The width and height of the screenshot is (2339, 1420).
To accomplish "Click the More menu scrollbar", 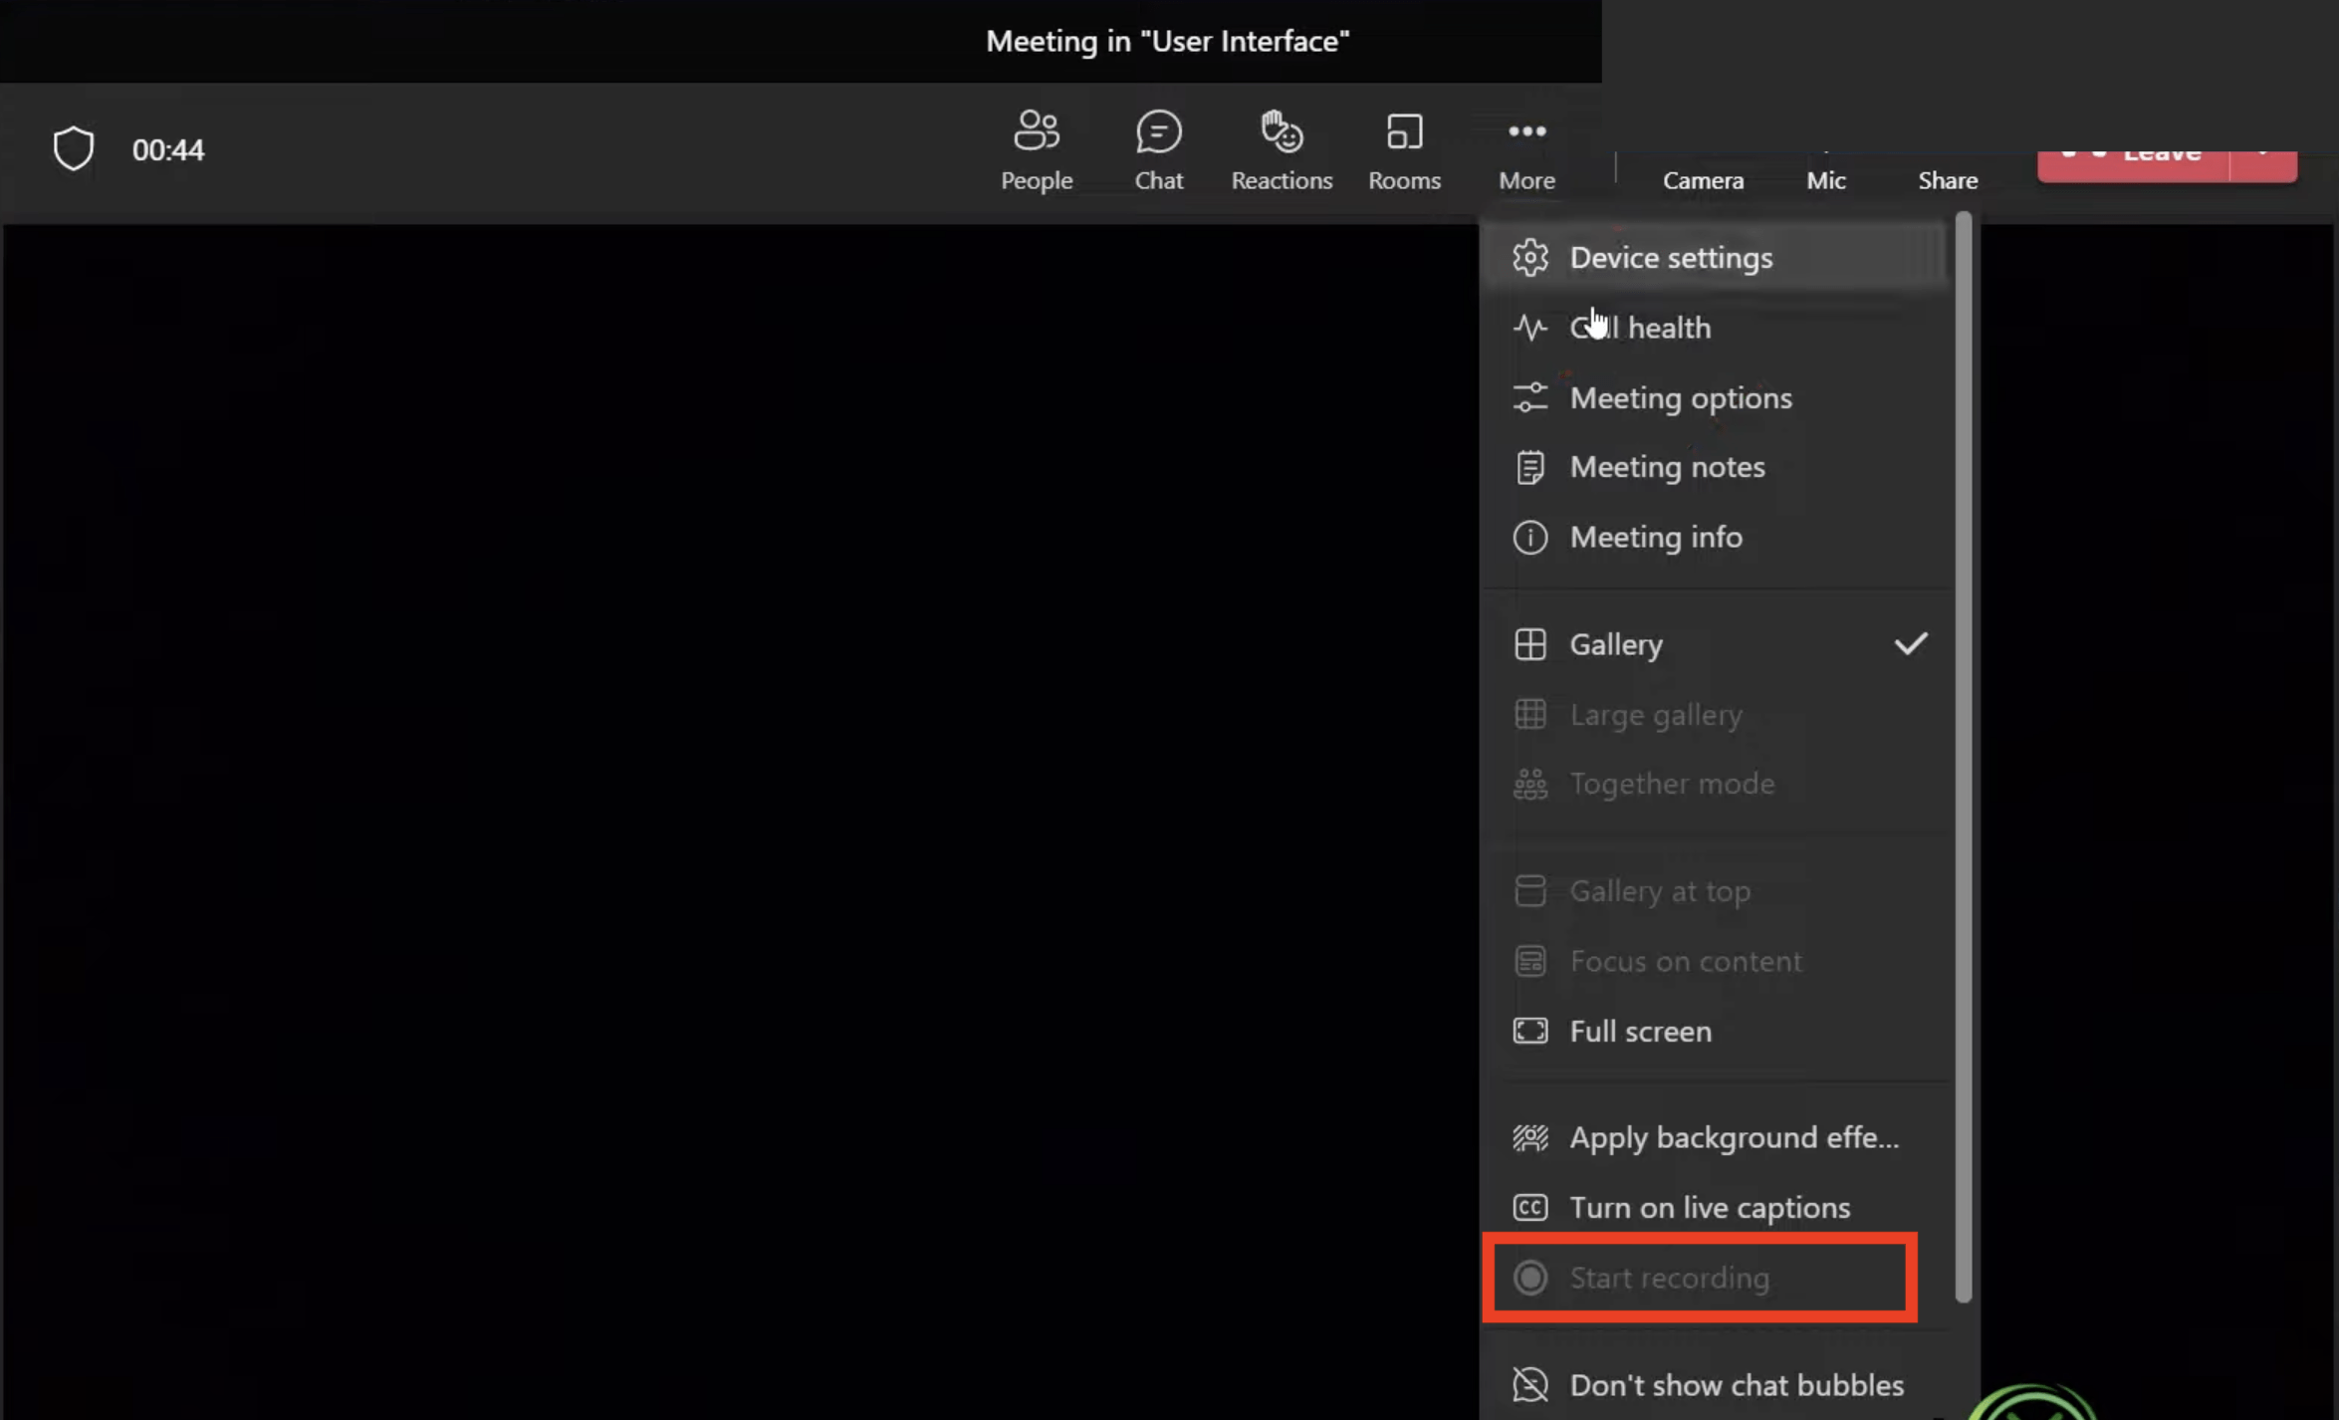I will pos(1963,757).
